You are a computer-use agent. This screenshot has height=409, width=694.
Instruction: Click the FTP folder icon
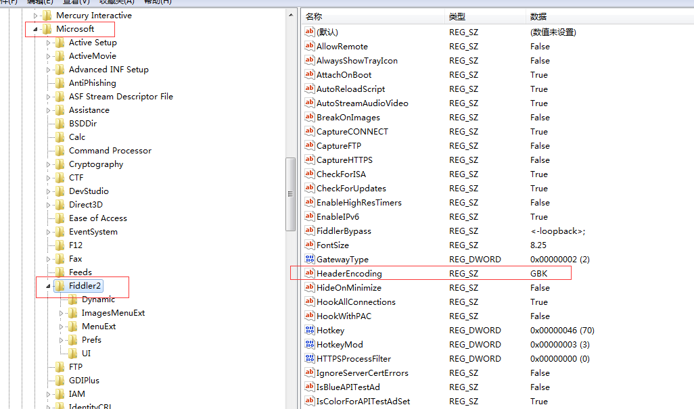coord(60,367)
